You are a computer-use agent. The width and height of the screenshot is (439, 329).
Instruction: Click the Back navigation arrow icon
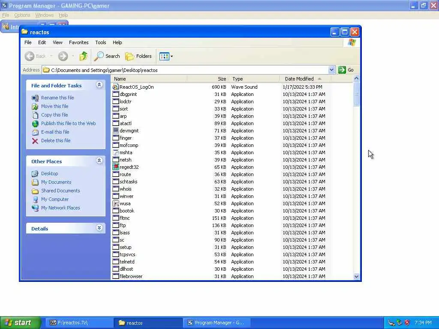pos(30,56)
